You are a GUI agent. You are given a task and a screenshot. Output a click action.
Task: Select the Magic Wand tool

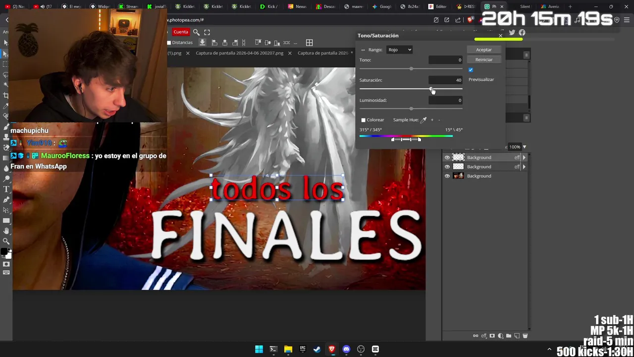pyautogui.click(x=6, y=85)
